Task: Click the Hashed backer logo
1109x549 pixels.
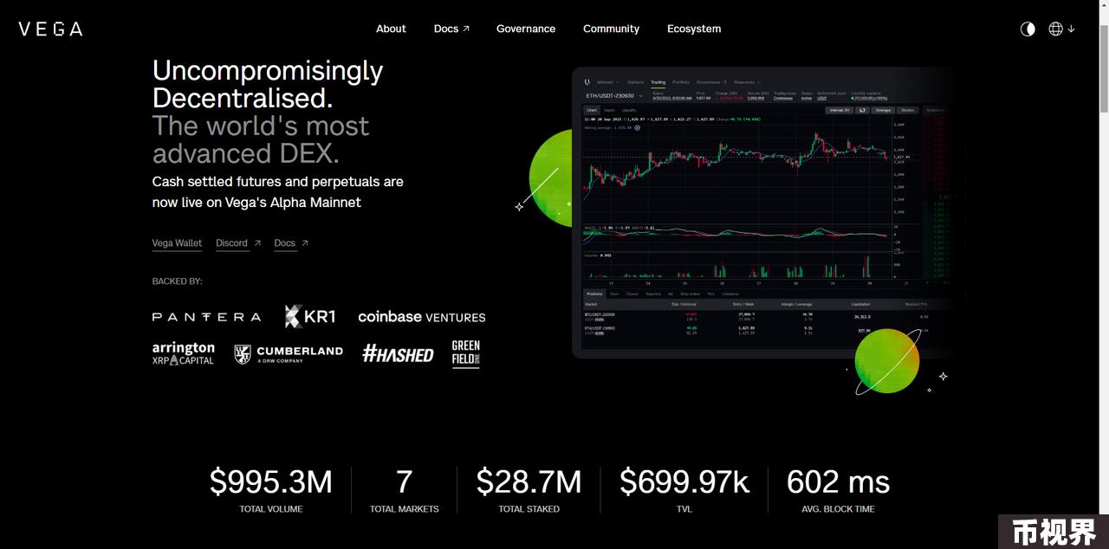Action: 398,353
